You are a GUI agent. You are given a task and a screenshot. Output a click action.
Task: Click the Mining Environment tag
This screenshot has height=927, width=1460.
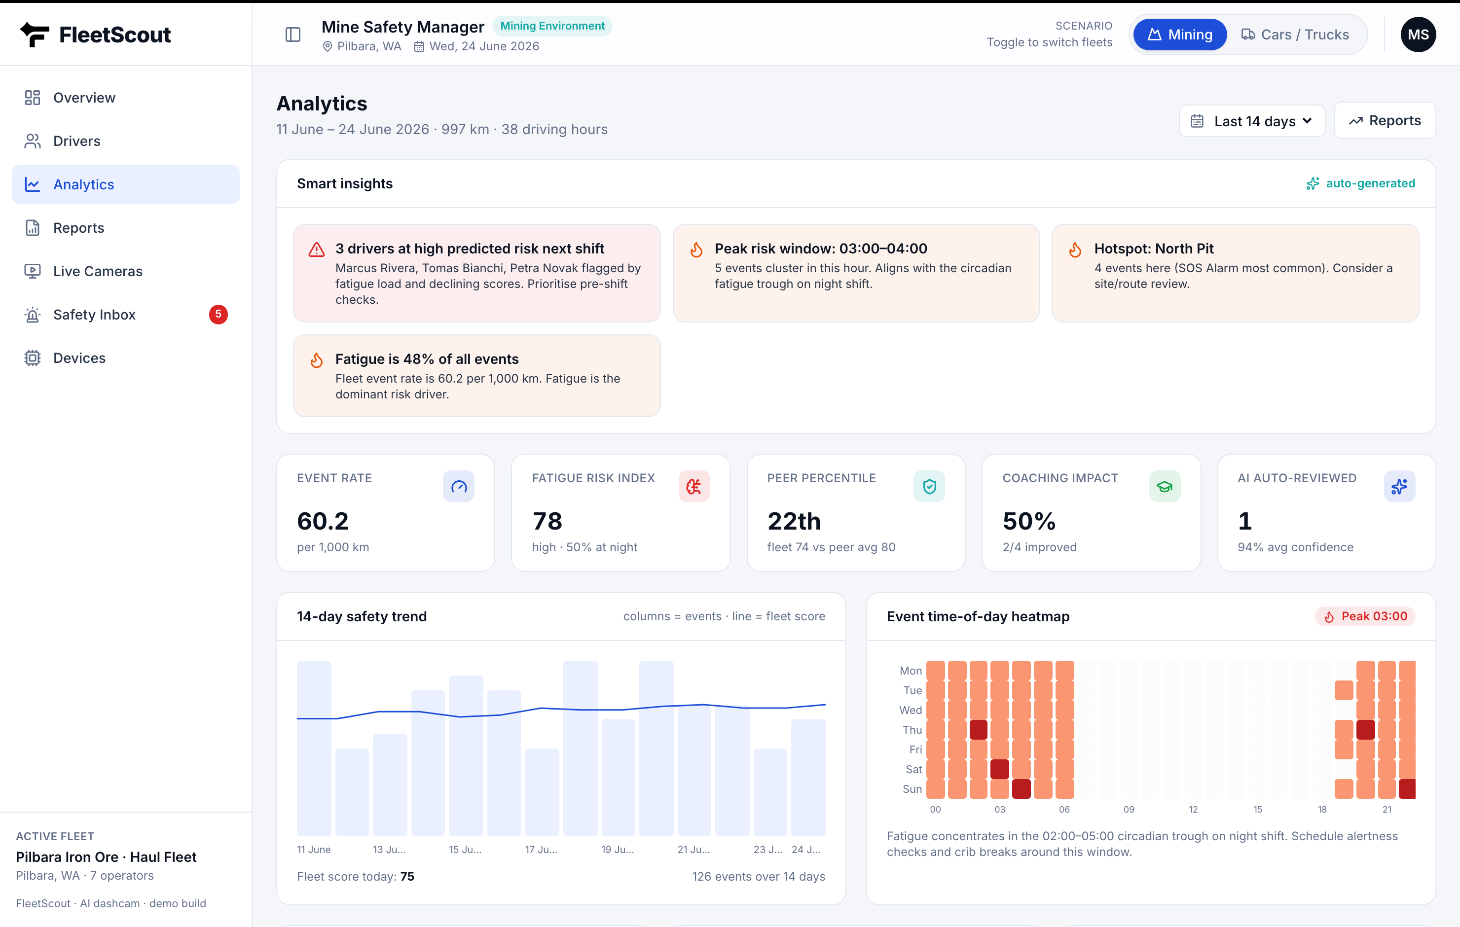pos(552,26)
